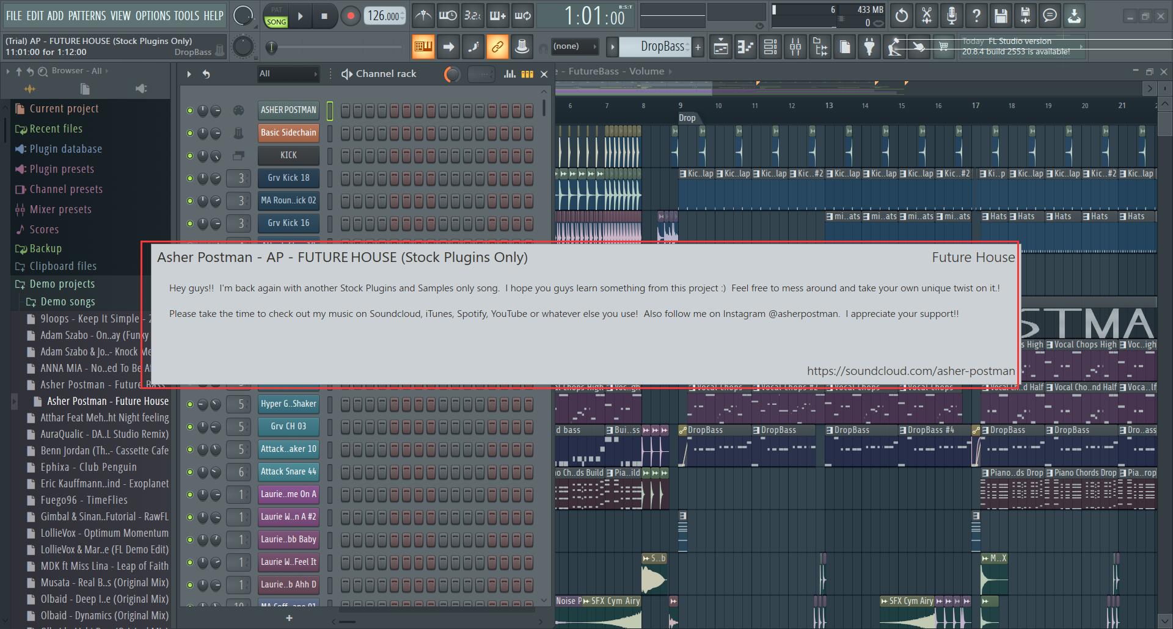Screen dimensions: 1173x629
Task: Open Fuego96 - TimeFlies demo
Action: (84, 500)
